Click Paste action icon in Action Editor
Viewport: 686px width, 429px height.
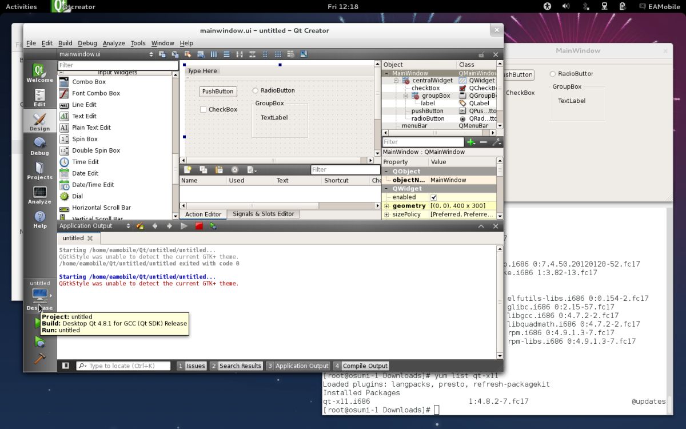218,170
